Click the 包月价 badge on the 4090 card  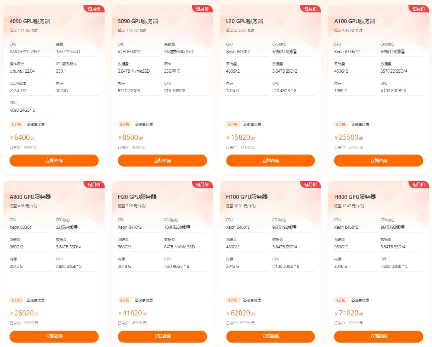pos(94,9)
